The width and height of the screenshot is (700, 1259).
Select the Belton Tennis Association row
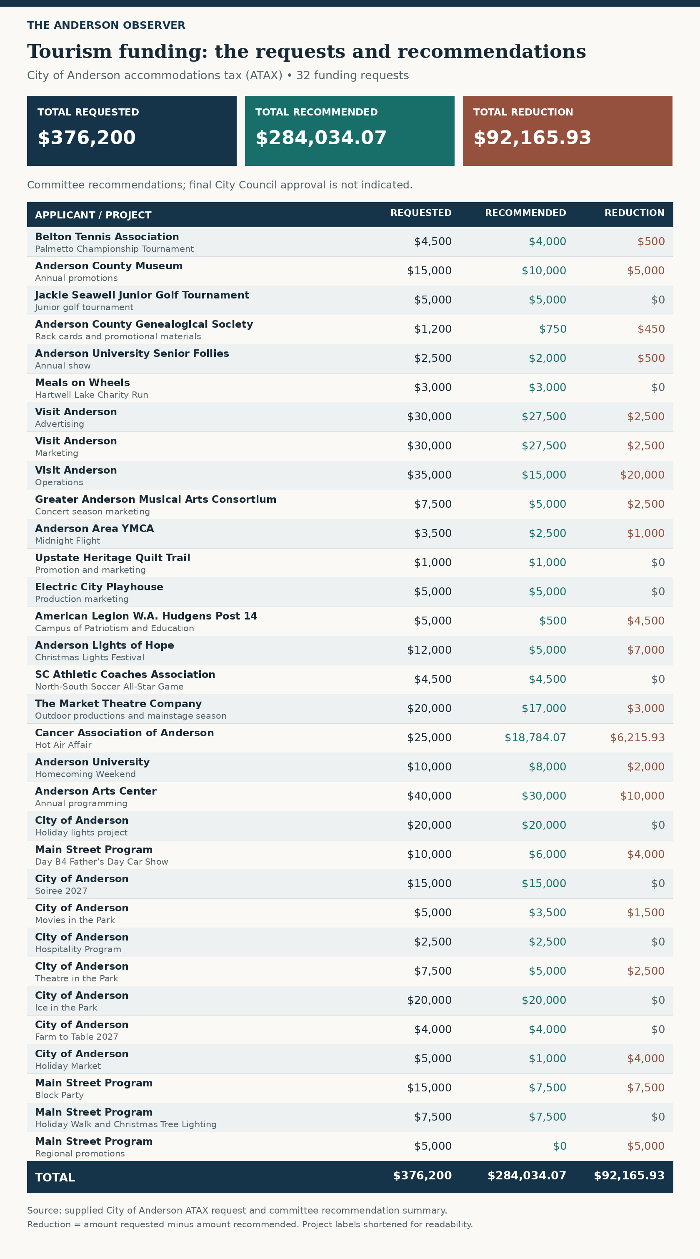tap(350, 242)
